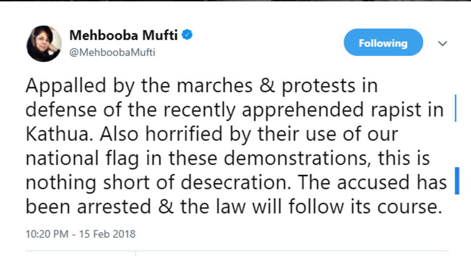Open Mehbooba Mufti's profile avatar photo
The width and height of the screenshot is (471, 256).
pos(44,44)
